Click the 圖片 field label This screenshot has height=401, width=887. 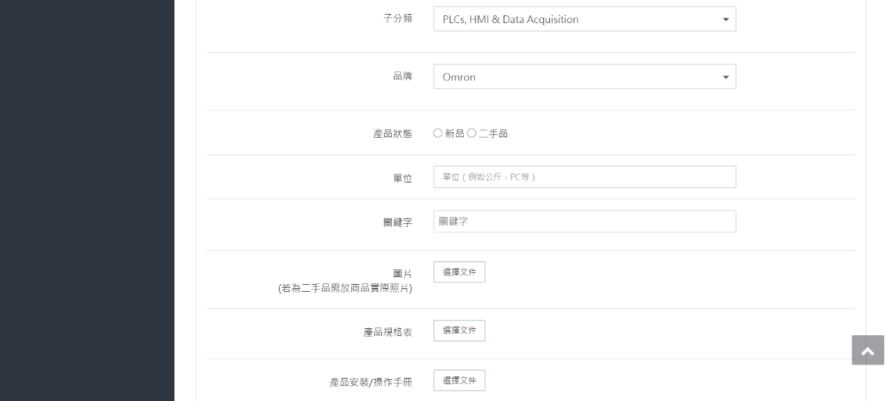(x=402, y=274)
